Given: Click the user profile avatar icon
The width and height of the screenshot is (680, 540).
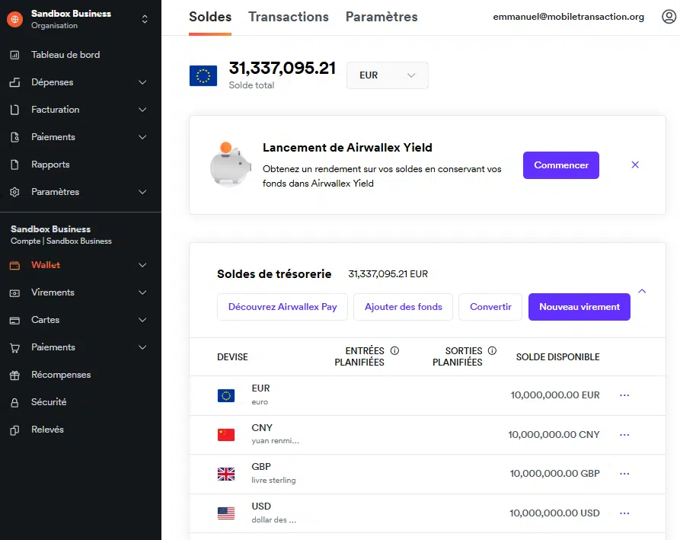Looking at the screenshot, I should point(669,17).
